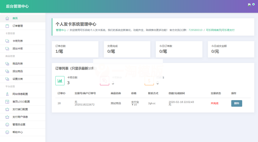Click the smiley icon for 管理员设置
This screenshot has width=258, height=142.
coord(7,125)
